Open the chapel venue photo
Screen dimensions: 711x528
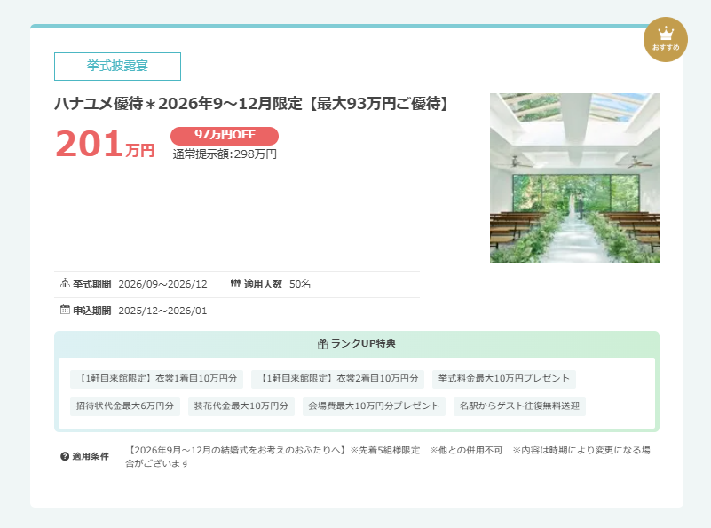pyautogui.click(x=574, y=177)
